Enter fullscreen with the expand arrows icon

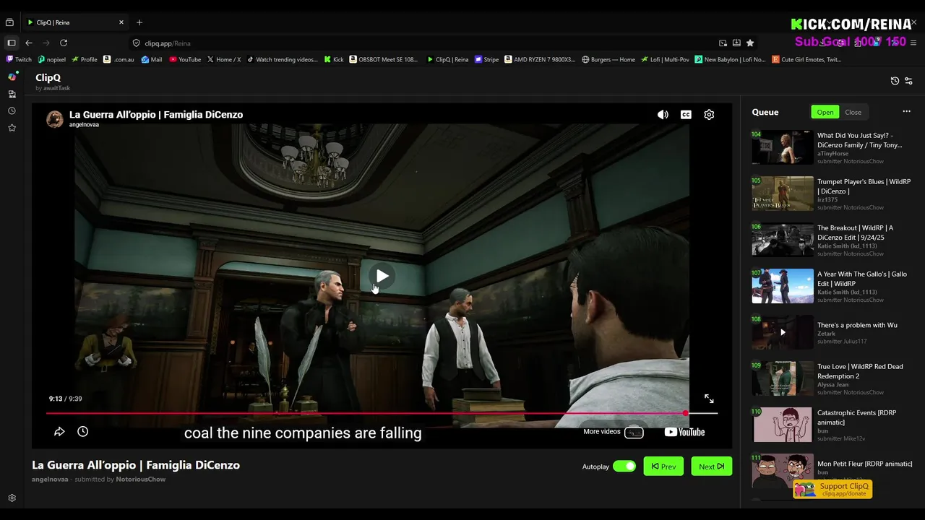(709, 399)
